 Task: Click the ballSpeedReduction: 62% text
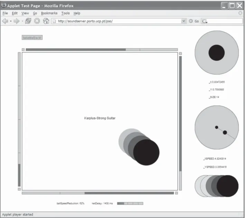coord(70,204)
